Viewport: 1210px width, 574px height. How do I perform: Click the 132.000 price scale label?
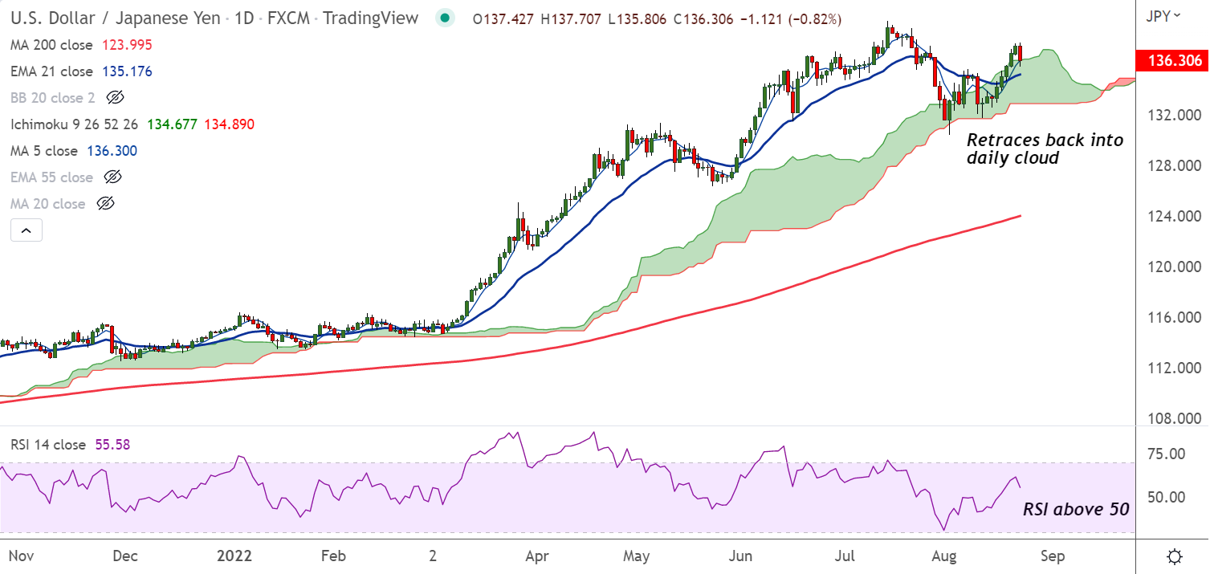1175,116
